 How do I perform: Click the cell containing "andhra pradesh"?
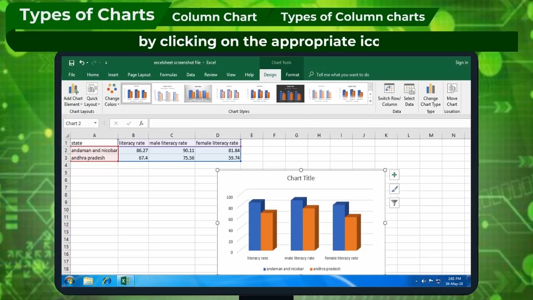(x=95, y=158)
